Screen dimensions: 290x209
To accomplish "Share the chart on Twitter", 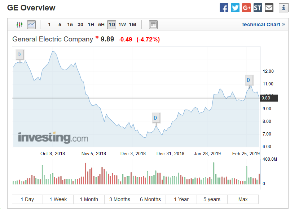I will (235, 8).
